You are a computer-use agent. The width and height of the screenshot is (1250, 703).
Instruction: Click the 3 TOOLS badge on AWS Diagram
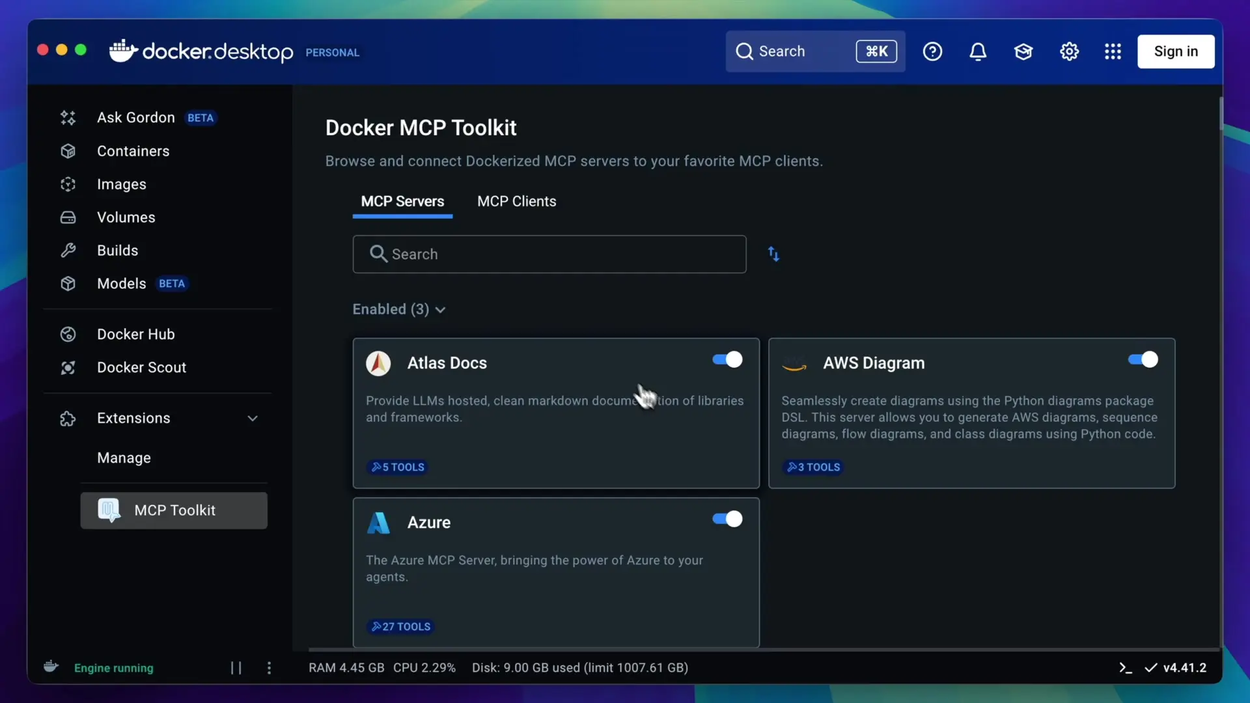[813, 467]
